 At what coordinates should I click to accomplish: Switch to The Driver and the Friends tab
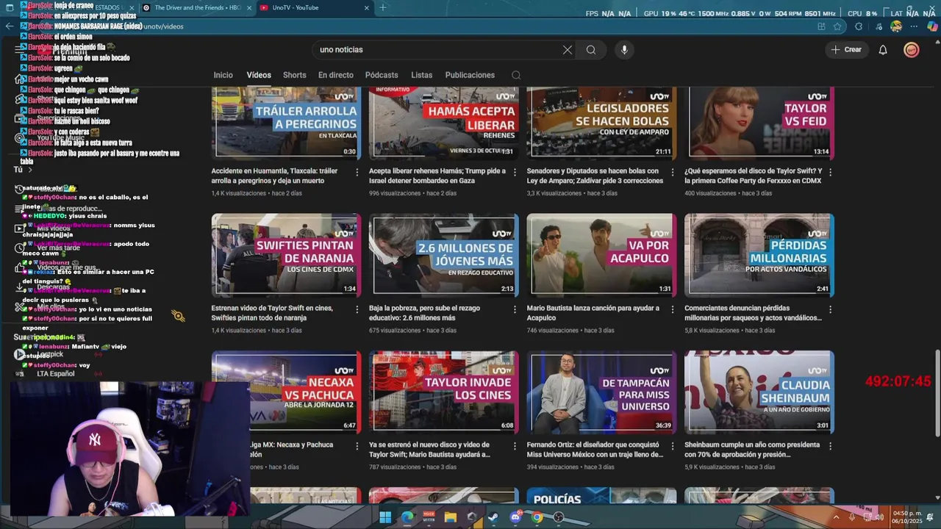pyautogui.click(x=198, y=8)
